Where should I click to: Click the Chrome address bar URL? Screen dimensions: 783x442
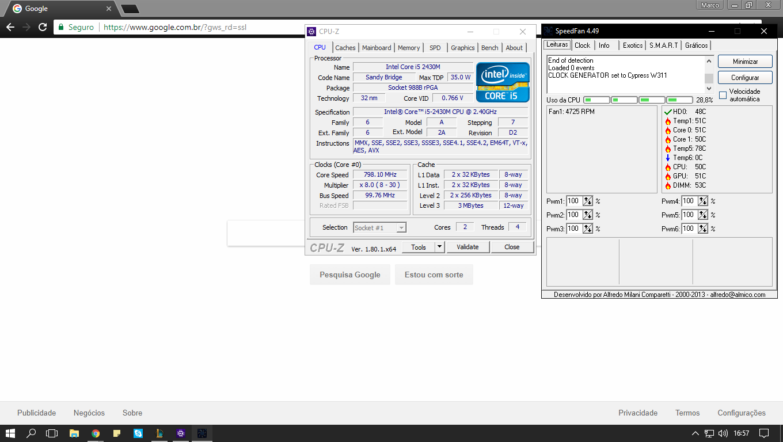coord(175,27)
